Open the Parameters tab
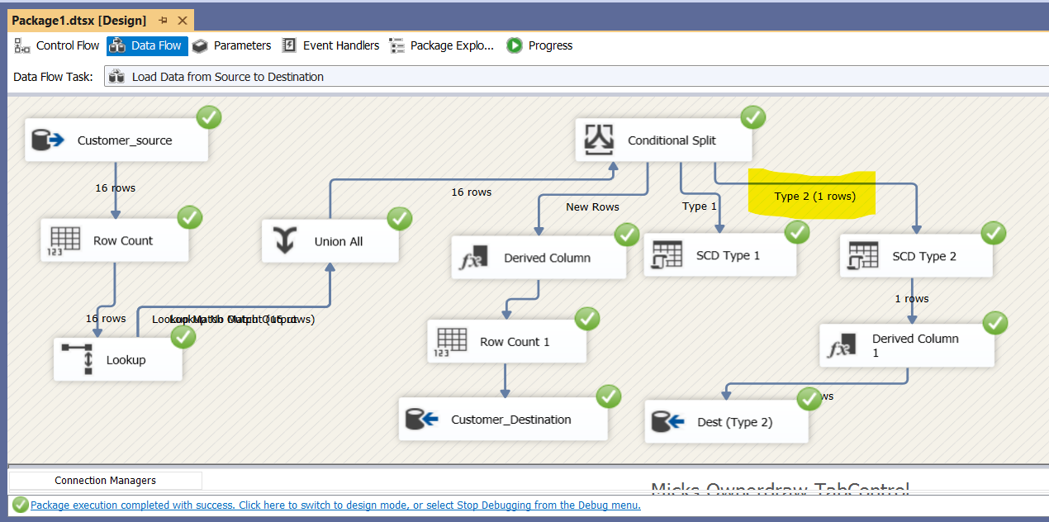1049x522 pixels. pyautogui.click(x=240, y=45)
